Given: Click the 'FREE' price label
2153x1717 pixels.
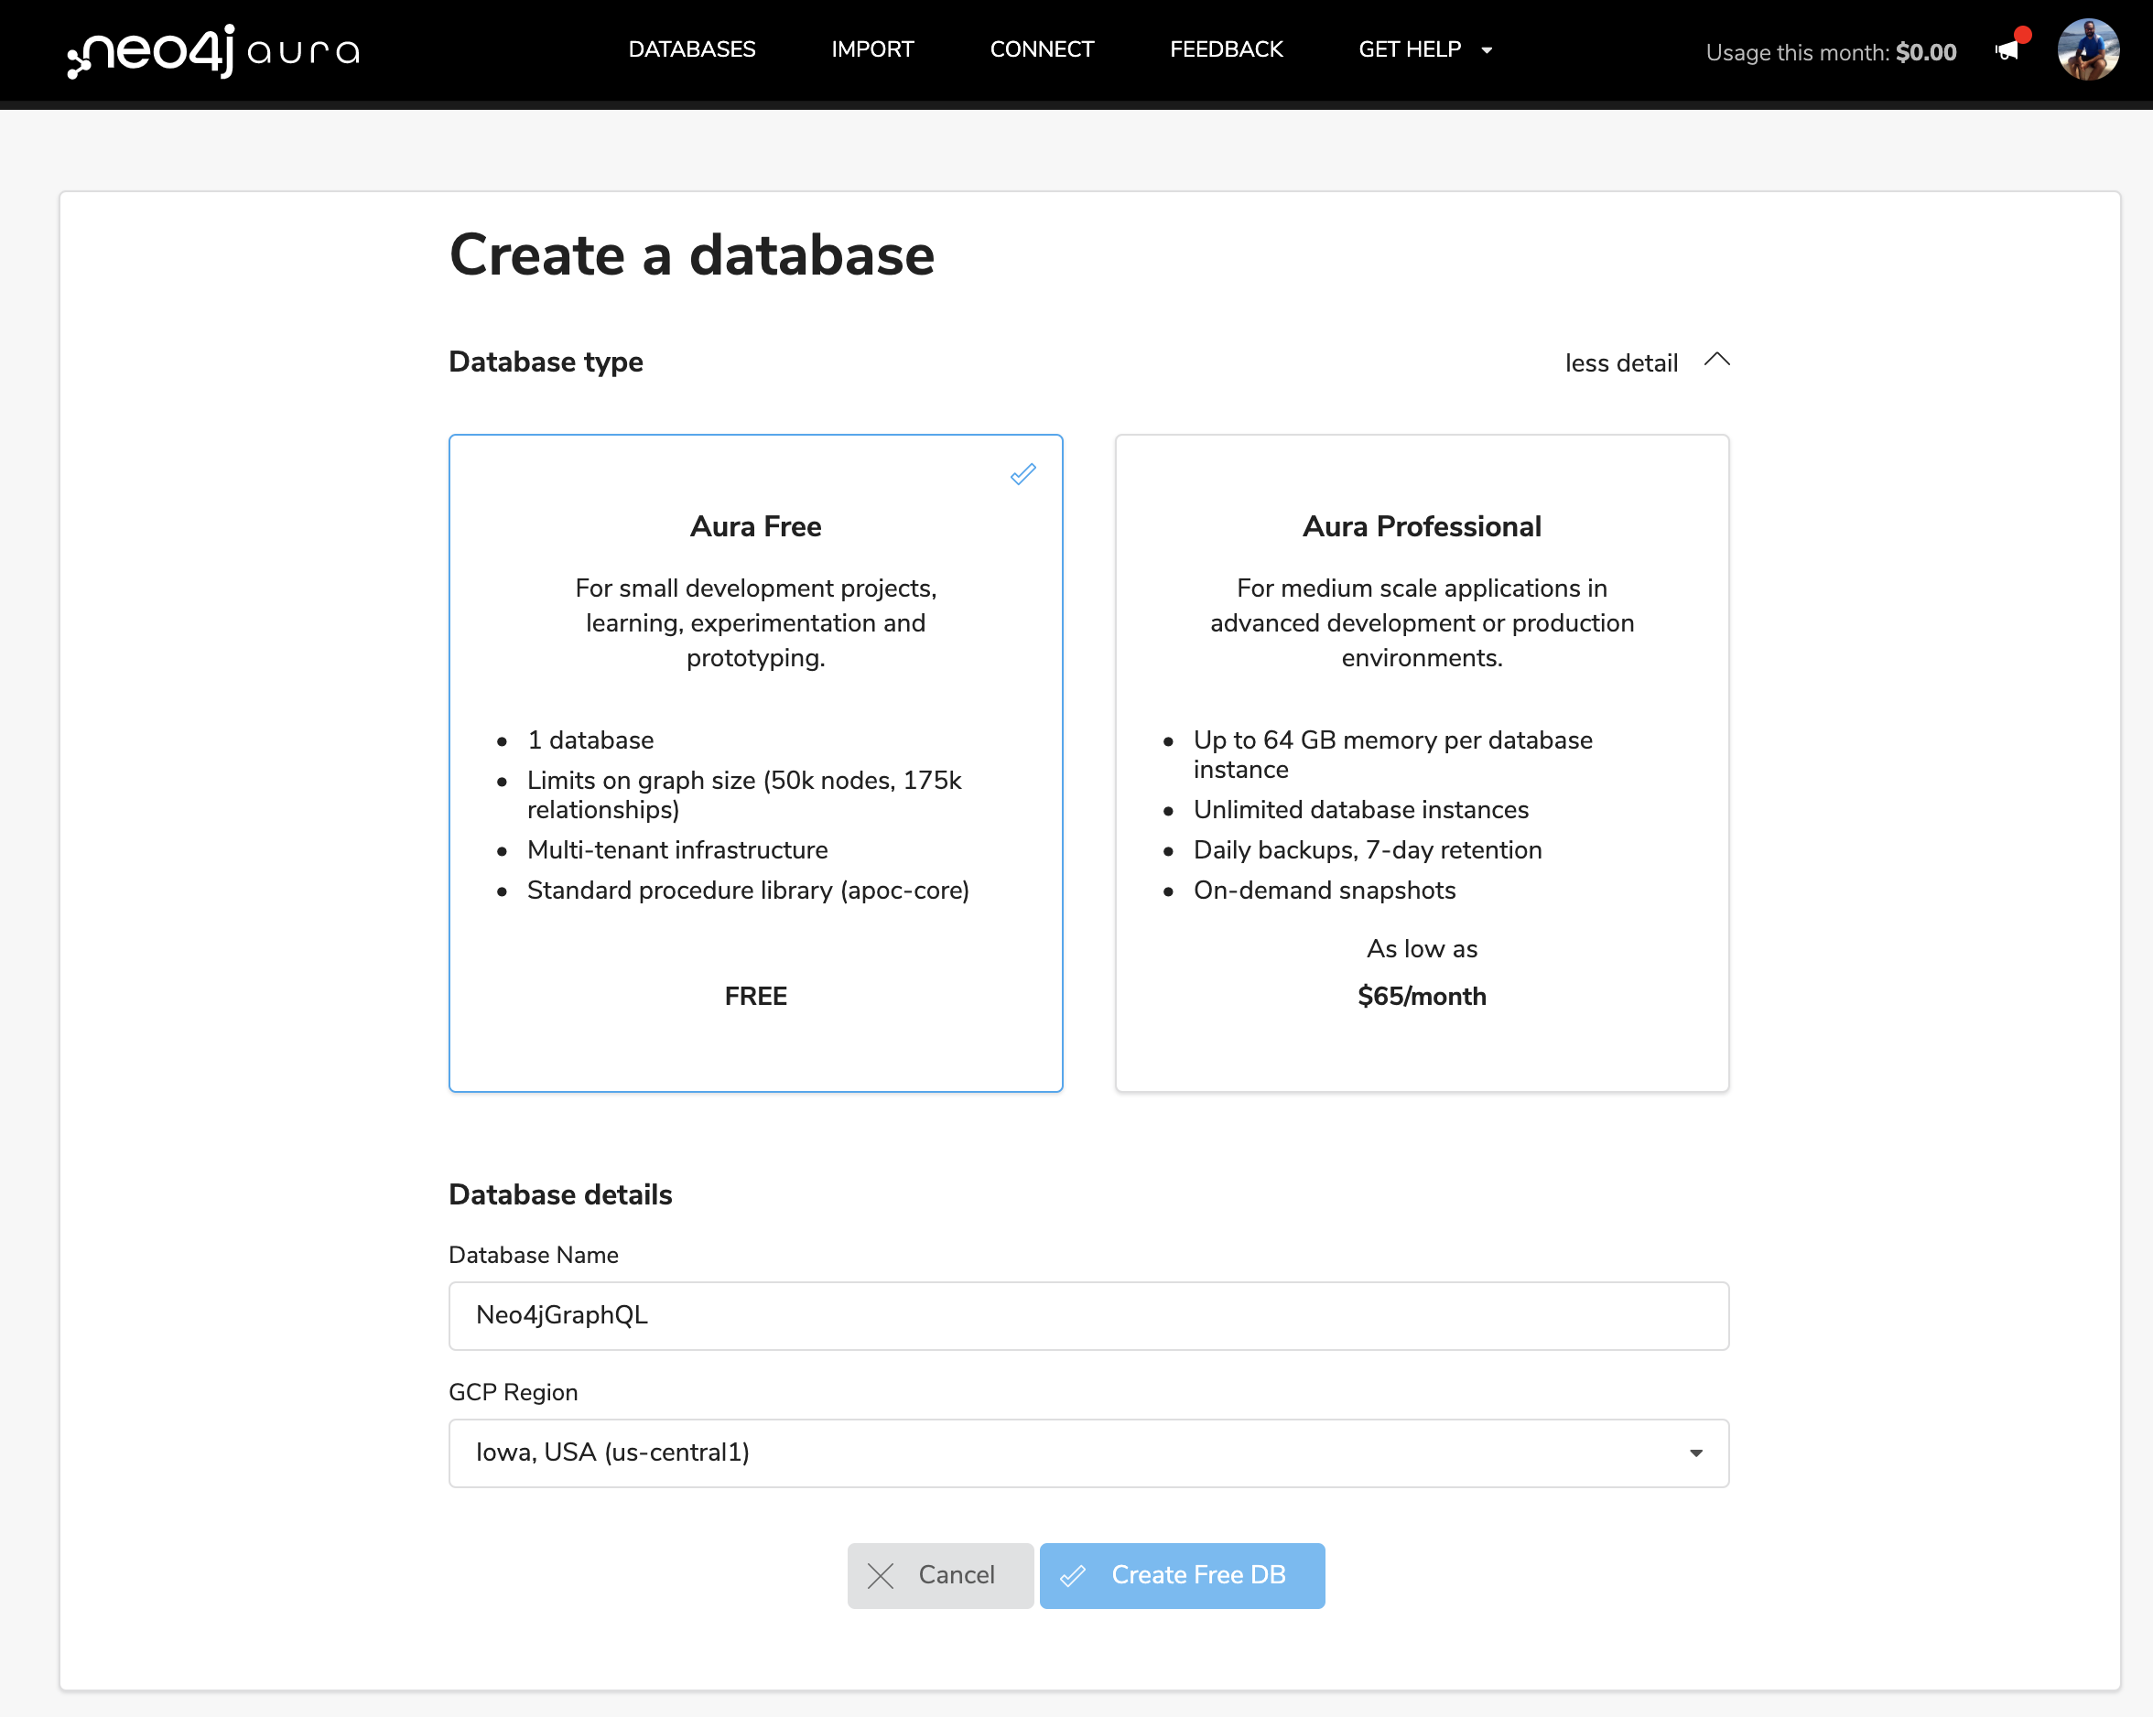Looking at the screenshot, I should pyautogui.click(x=756, y=997).
